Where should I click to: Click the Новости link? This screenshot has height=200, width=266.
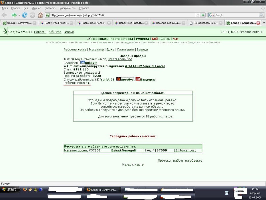coord(40,32)
